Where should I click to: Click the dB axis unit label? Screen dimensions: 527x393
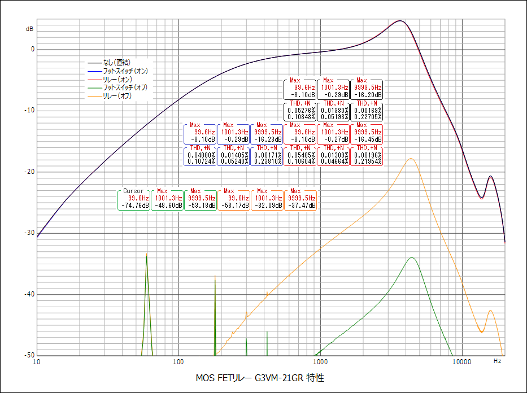[29, 29]
